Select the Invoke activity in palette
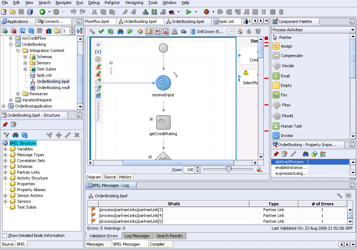The height and width of the screenshot is (250, 357). (x=283, y=136)
